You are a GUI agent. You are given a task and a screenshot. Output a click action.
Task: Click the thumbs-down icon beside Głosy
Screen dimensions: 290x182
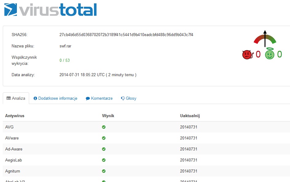coord(123,98)
